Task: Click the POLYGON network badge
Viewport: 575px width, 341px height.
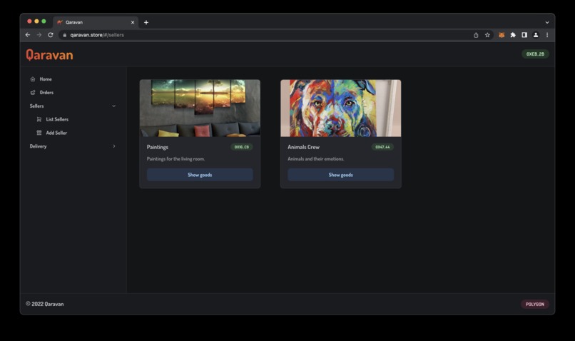Action: [535, 305]
